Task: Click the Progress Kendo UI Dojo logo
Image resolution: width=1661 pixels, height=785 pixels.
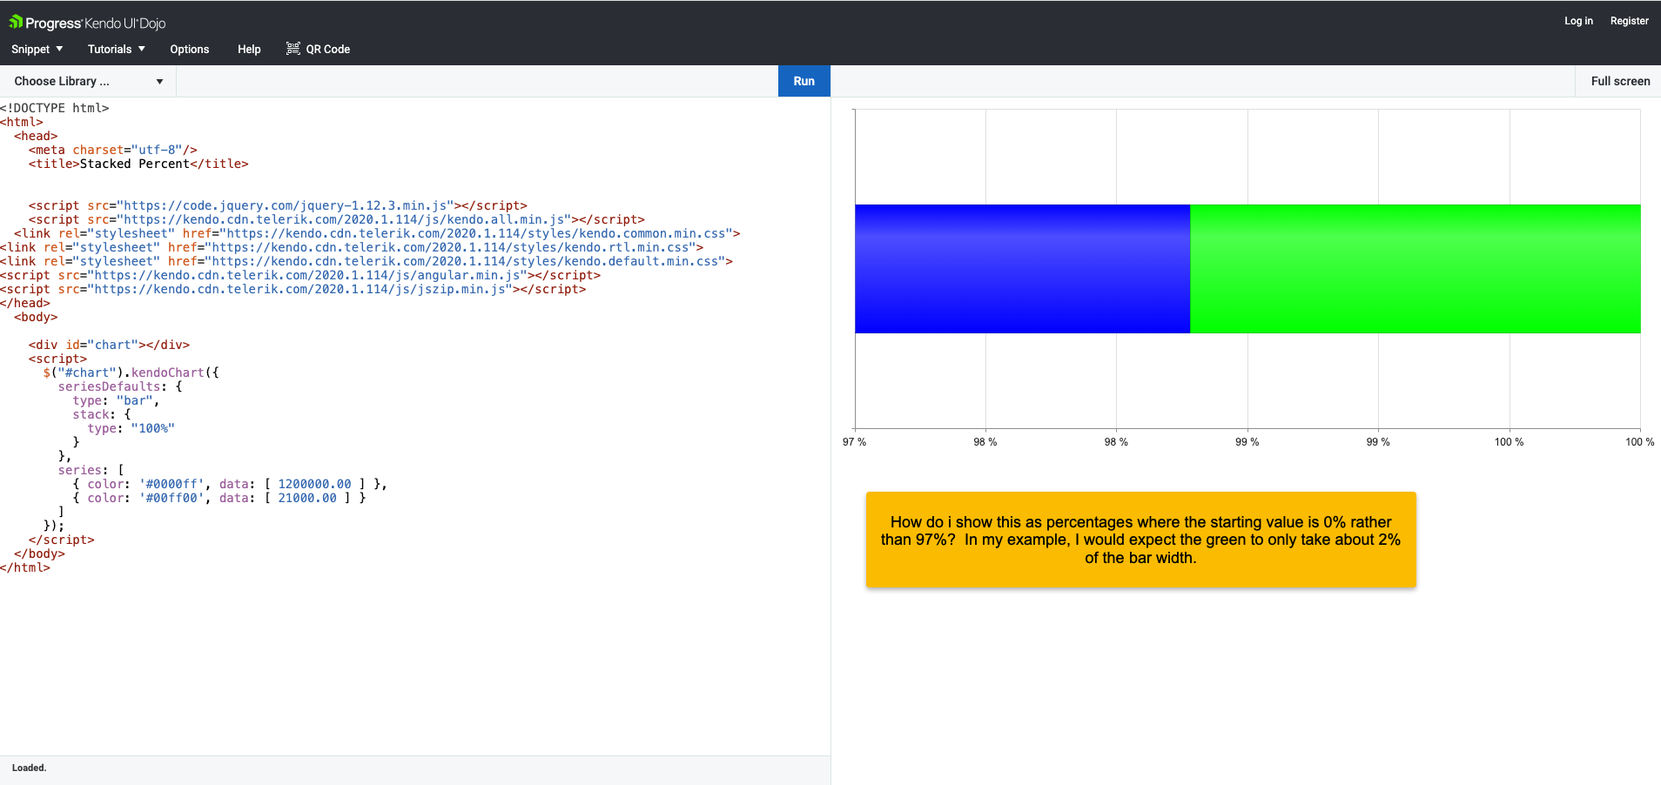Action: pos(87,23)
